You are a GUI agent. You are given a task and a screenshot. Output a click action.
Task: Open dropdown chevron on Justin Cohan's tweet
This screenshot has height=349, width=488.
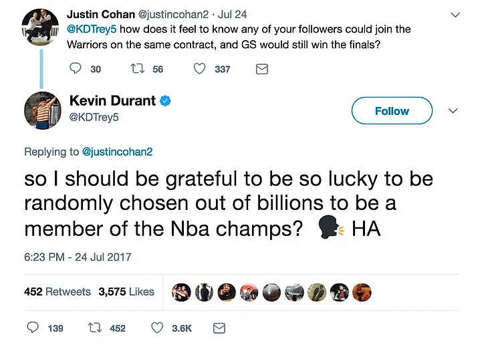click(x=455, y=15)
